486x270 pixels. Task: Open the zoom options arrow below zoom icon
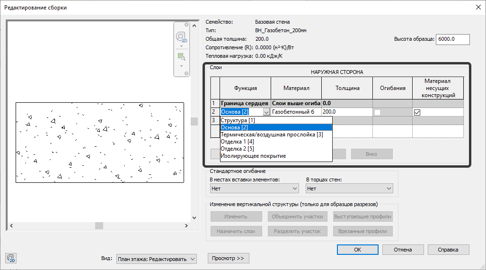(181, 66)
